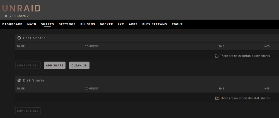This screenshot has width=279, height=118.
Task: Click NFS column header in User Shares
Action: 267,46
